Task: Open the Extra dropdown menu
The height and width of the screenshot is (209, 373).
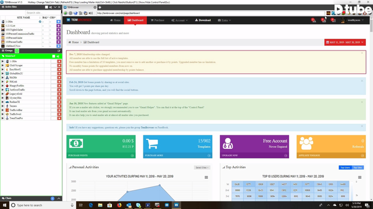Action: (224, 20)
